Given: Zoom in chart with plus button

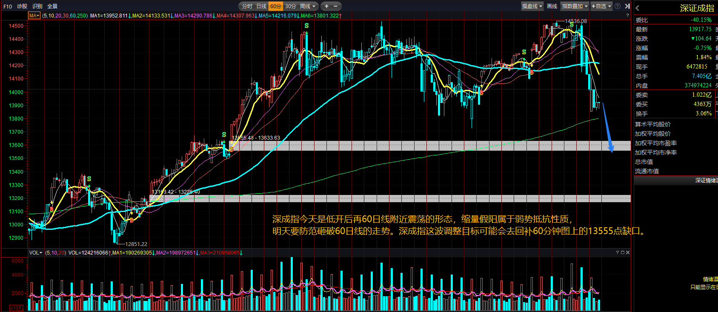Looking at the screenshot, I should click(326, 6).
